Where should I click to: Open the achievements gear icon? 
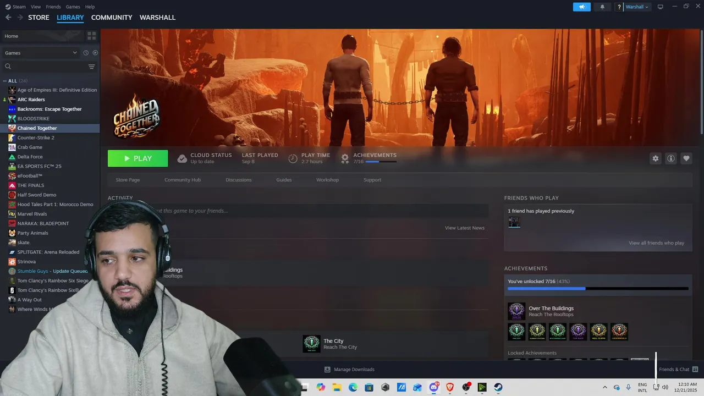[345, 158]
